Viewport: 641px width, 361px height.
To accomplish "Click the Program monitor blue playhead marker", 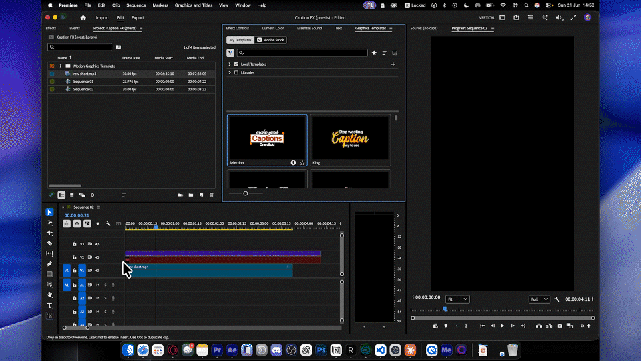I will click(445, 309).
